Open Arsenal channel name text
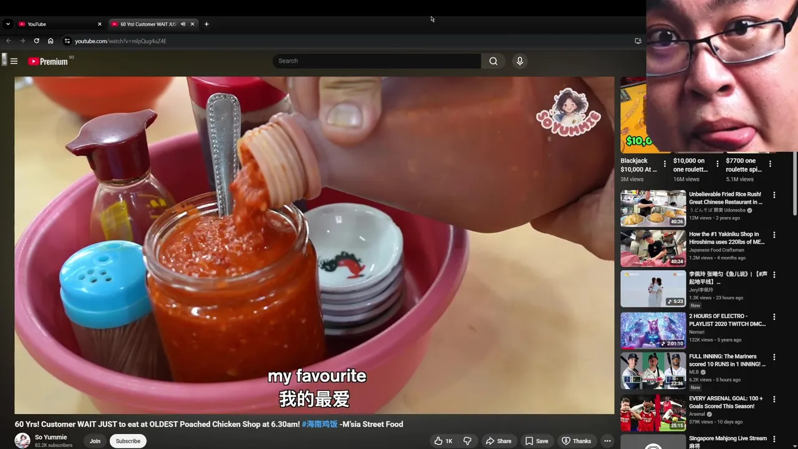 click(x=697, y=414)
